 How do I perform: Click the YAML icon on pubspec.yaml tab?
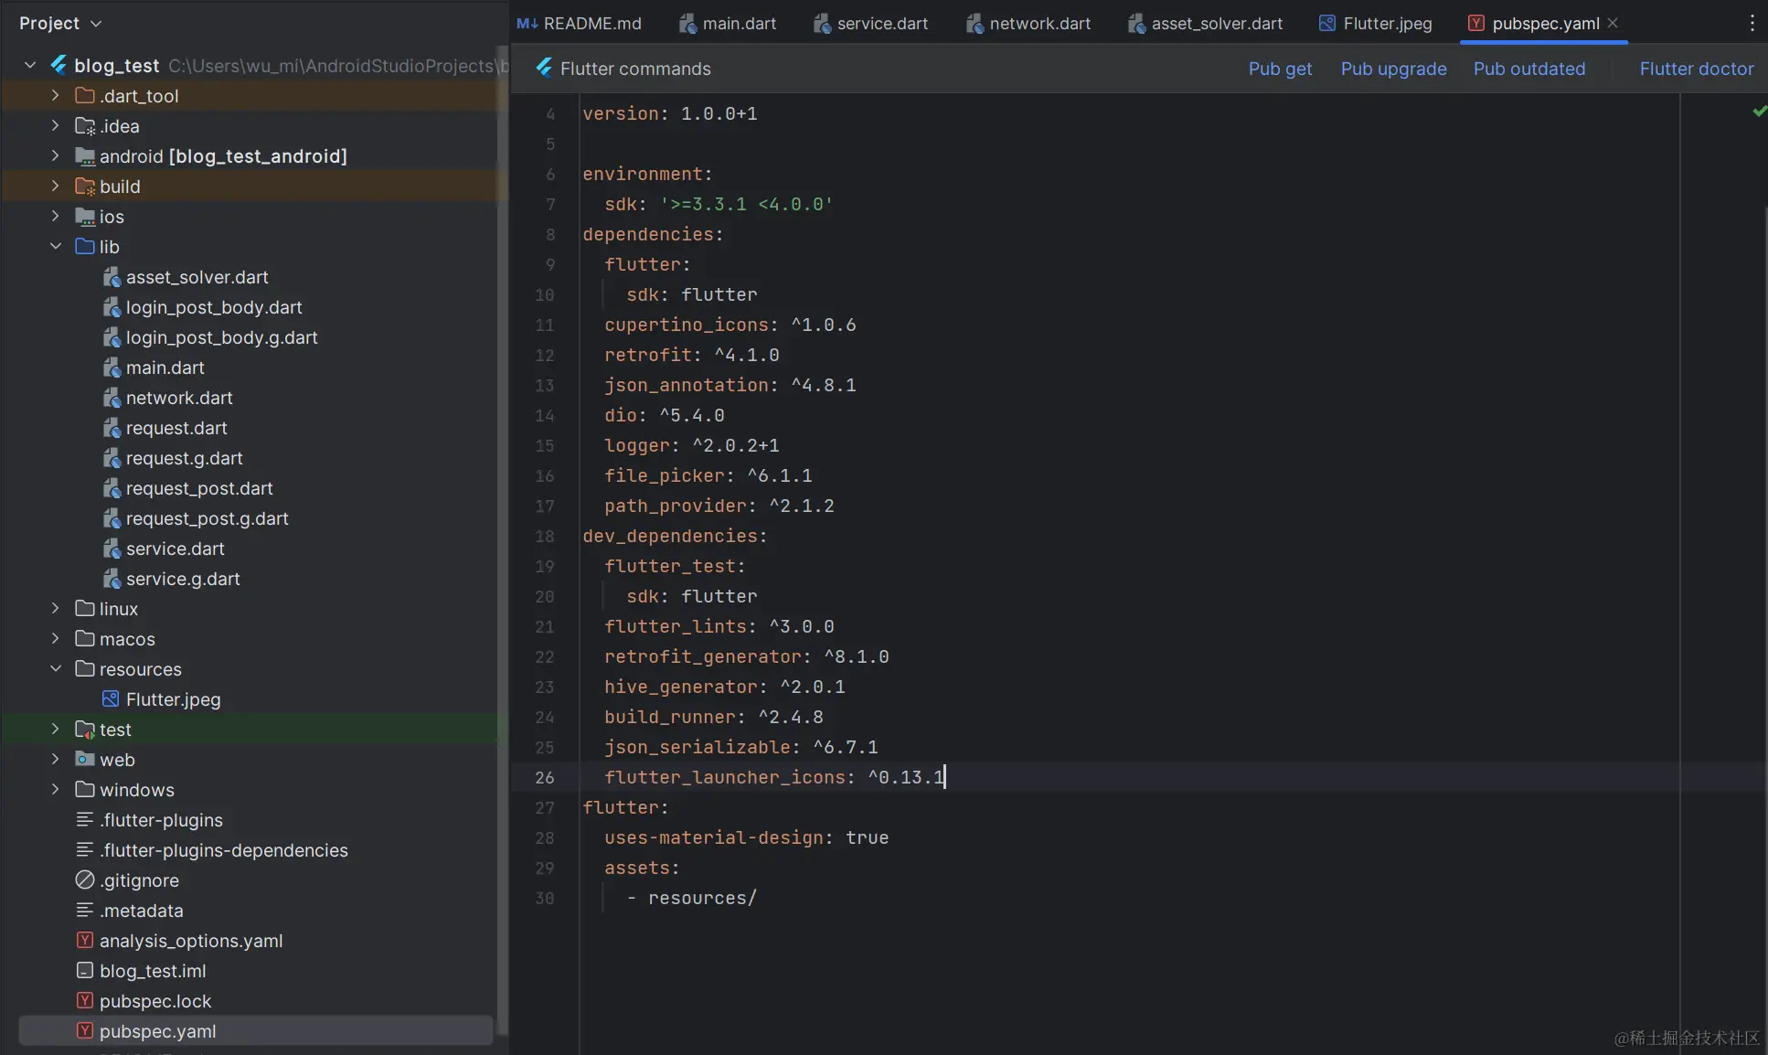click(x=1478, y=23)
